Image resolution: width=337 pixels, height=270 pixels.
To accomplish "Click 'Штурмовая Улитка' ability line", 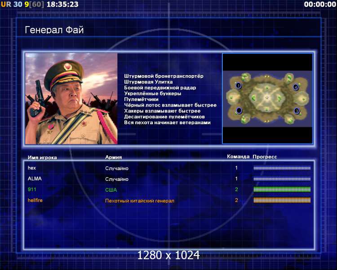I will [148, 82].
